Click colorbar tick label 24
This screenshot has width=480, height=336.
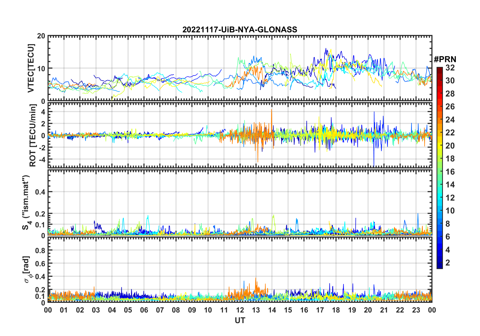tap(450, 119)
